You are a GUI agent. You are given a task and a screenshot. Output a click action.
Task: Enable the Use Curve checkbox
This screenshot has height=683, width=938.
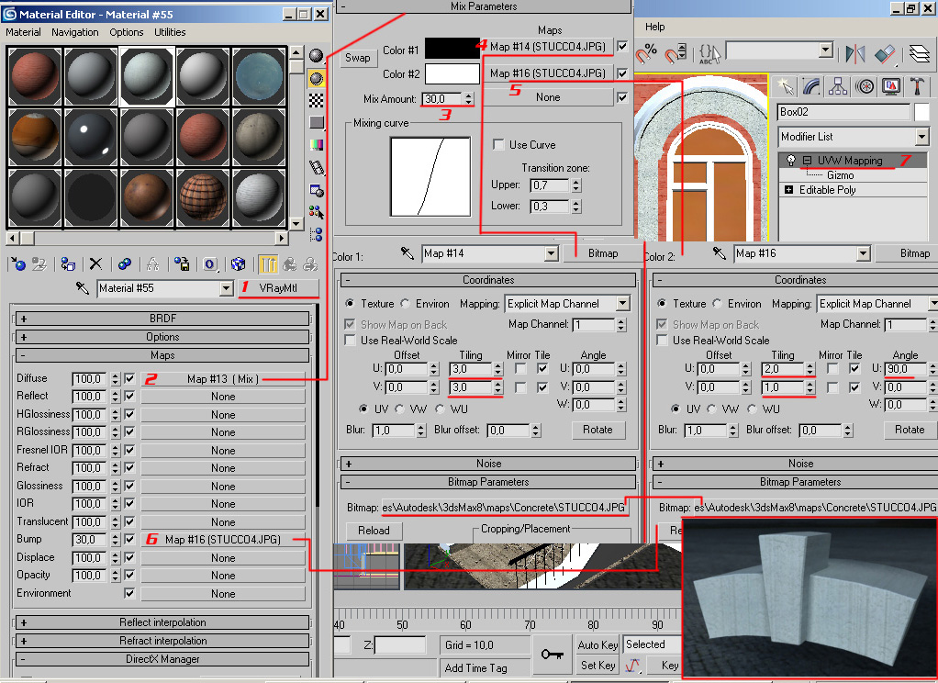pyautogui.click(x=498, y=145)
